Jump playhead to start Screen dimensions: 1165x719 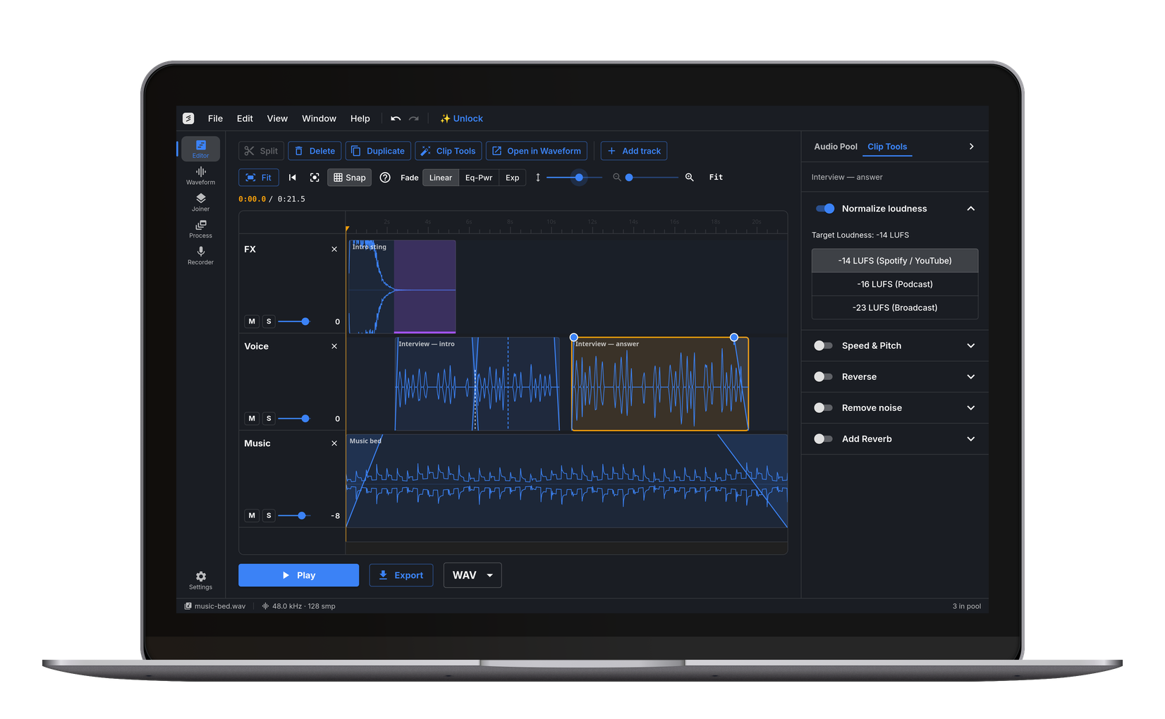(293, 178)
